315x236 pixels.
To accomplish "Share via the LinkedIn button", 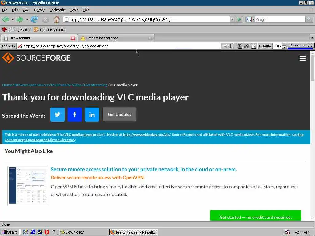I will coord(92,115).
